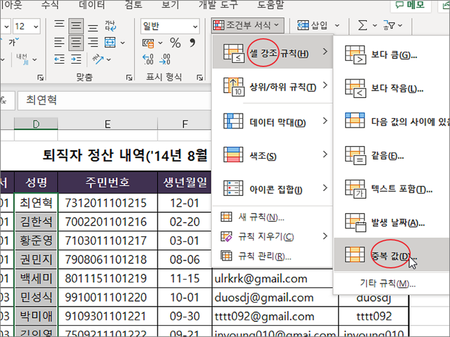
Task: Switch to the 보기 ribbon tab
Action: pyautogui.click(x=170, y=5)
